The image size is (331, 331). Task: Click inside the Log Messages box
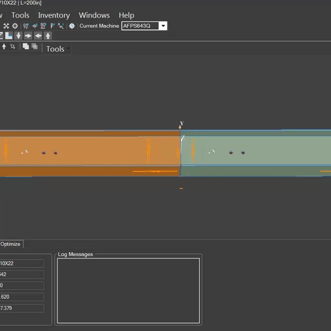pos(128,290)
